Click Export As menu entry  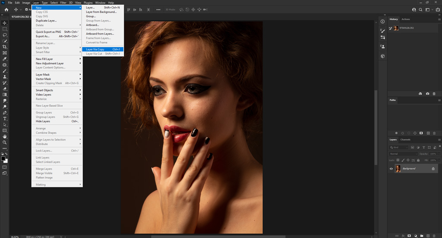[x=57, y=36]
